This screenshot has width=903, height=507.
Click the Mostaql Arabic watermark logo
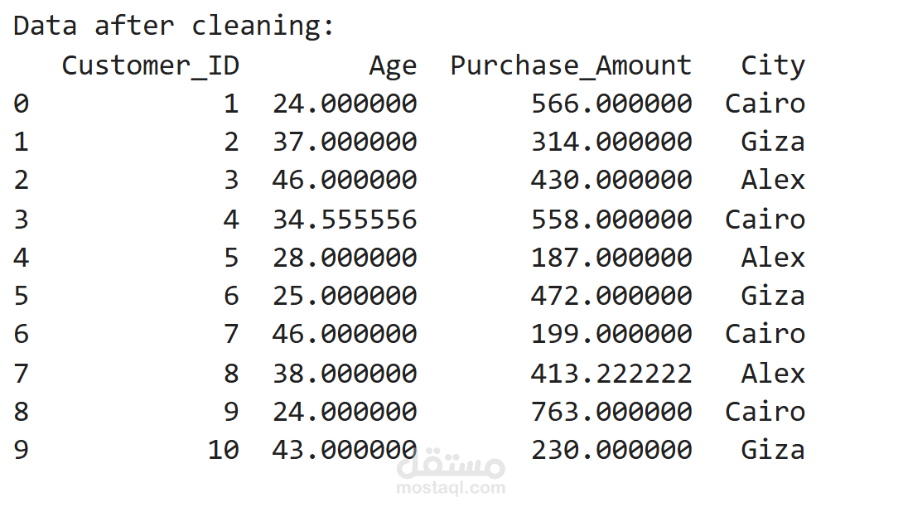coord(450,465)
